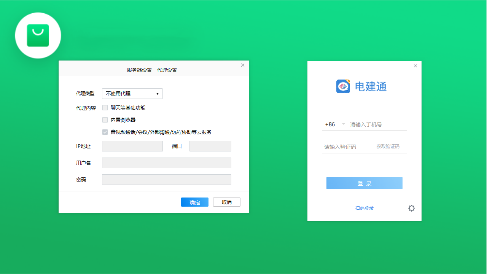Screen dimensions: 487x274
Task: Click the 密码 input field
Action: (x=166, y=179)
